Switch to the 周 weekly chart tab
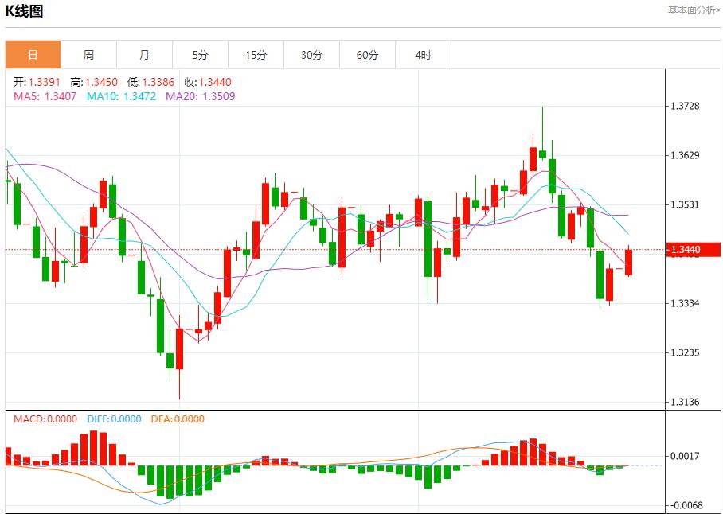This screenshot has width=723, height=514. click(x=88, y=54)
